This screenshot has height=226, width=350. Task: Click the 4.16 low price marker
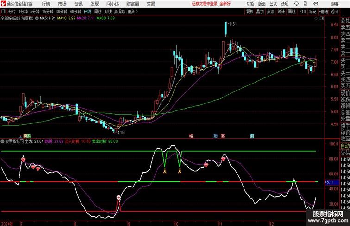click(120, 132)
